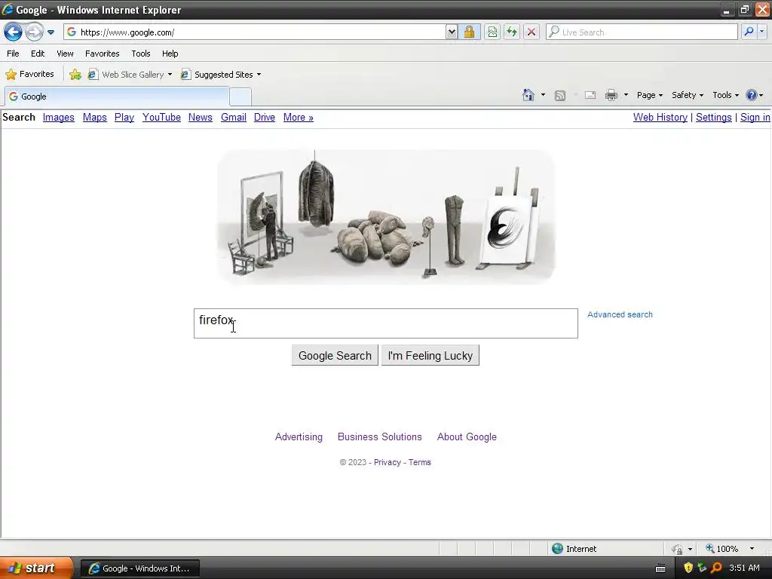Image resolution: width=772 pixels, height=579 pixels.
Task: Click the blue Help icon
Action: coord(752,95)
